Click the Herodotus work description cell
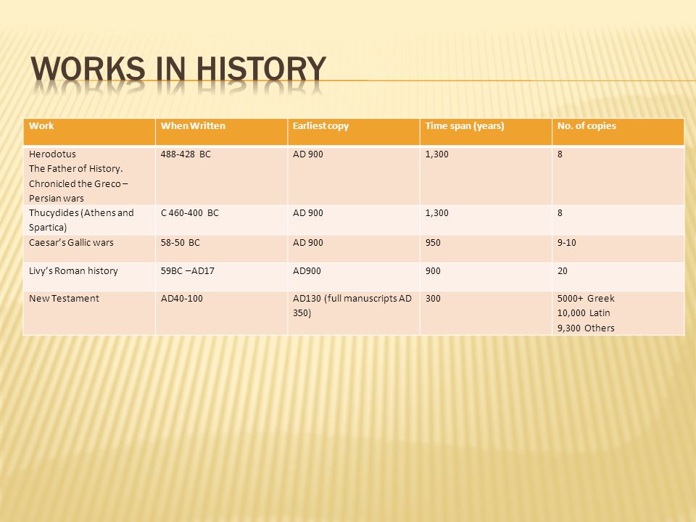 click(x=89, y=175)
